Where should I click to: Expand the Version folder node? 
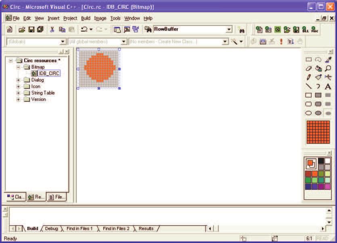click(18, 100)
